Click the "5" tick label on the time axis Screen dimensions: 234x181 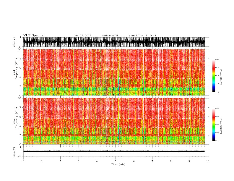coord(116,161)
